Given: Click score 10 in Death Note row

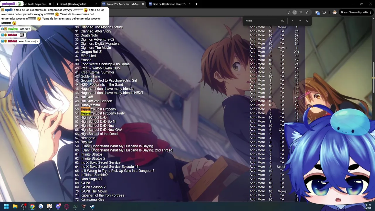Looking at the screenshot, I should pos(270,35).
